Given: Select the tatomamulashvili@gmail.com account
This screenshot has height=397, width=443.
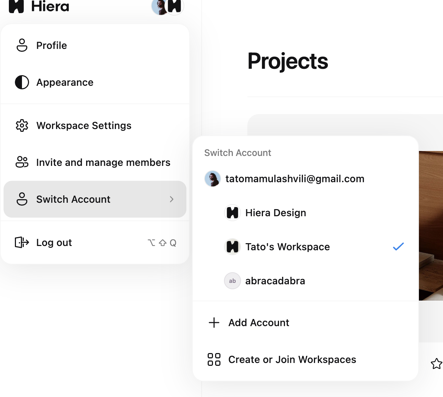Looking at the screenshot, I should coord(305,179).
